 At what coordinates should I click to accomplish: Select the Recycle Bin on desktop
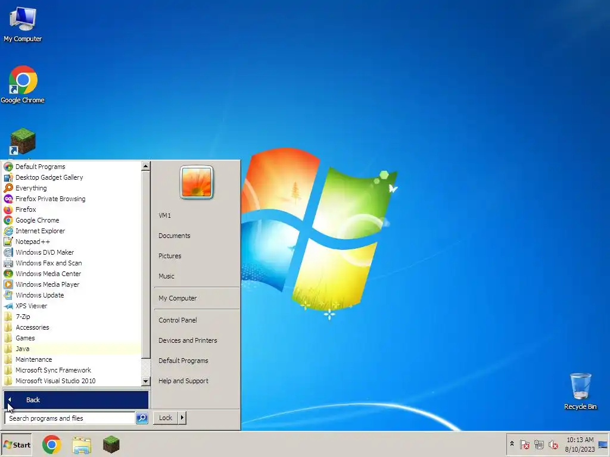point(580,391)
